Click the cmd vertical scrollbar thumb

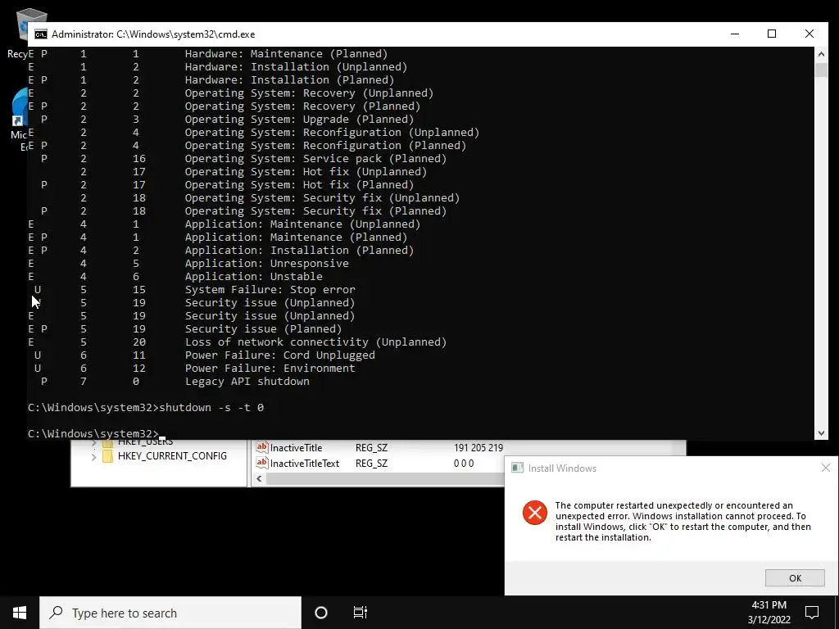pyautogui.click(x=821, y=69)
